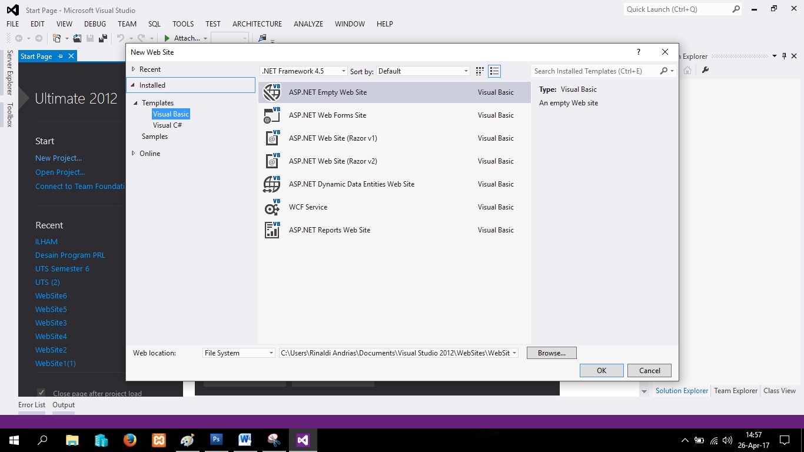Image resolution: width=804 pixels, height=452 pixels.
Task: Click the search magnifier in template search
Action: click(x=664, y=71)
